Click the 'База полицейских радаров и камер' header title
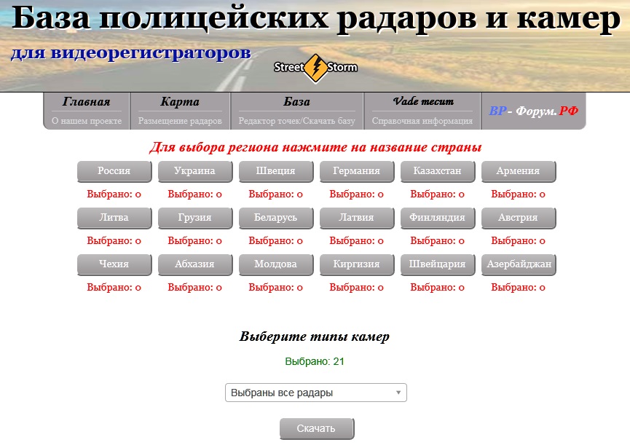630x445 pixels. coord(315,20)
